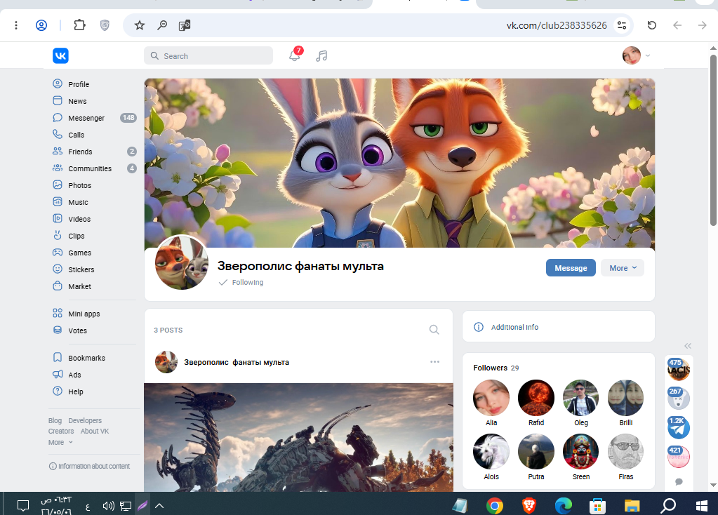This screenshot has width=718, height=515.
Task: Click the address bar URL vk.com/club238335626
Action: pyautogui.click(x=557, y=25)
